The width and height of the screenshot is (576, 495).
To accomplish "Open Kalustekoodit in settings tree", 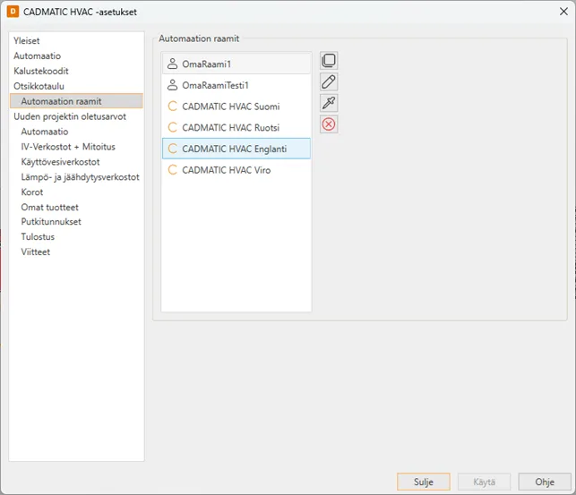I will (41, 71).
